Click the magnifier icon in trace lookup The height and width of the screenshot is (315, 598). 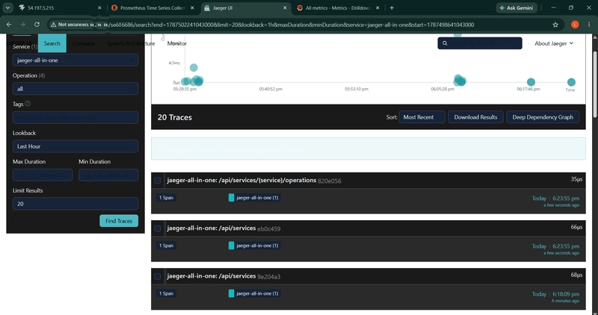(x=445, y=43)
